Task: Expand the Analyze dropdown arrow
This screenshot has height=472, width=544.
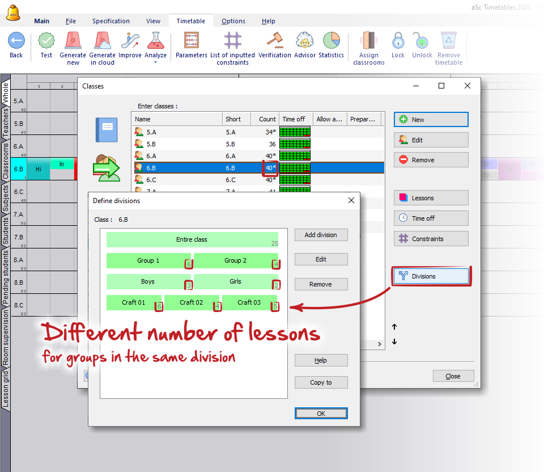Action: [155, 62]
